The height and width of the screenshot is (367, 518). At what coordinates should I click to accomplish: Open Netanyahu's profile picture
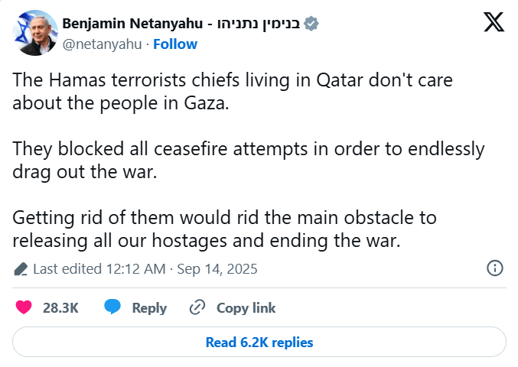pos(32,34)
